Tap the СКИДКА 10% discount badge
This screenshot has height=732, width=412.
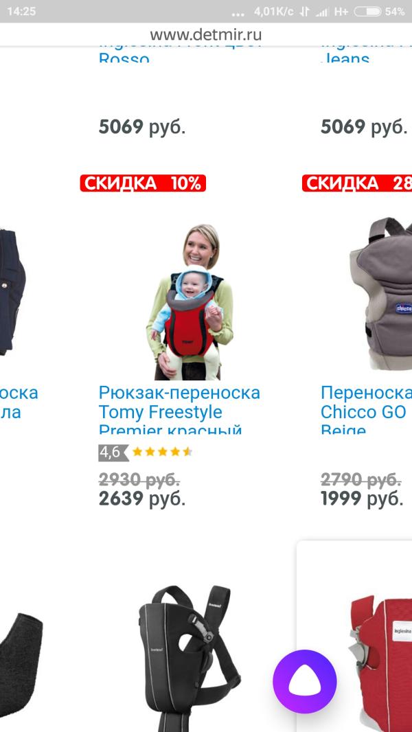pyautogui.click(x=143, y=183)
